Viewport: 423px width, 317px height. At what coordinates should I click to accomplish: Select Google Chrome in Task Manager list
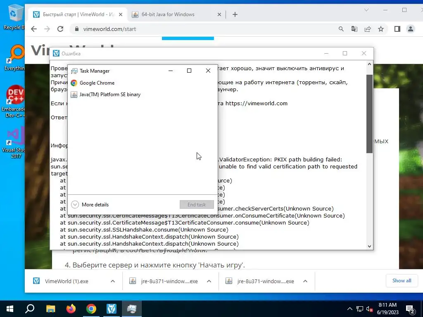[x=143, y=83]
